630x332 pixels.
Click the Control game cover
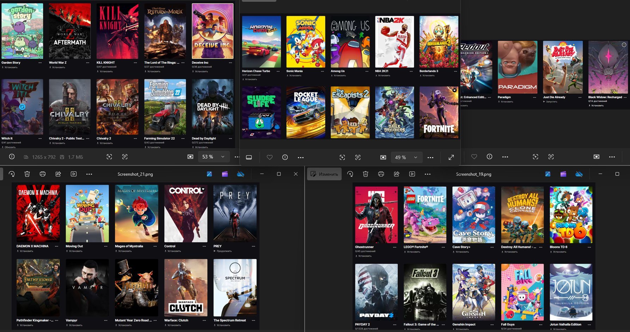[x=186, y=213]
